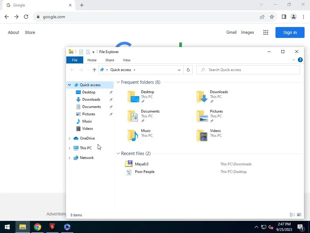Click Chrome icon in taskbar
This screenshot has width=310, height=233.
pos(37,227)
